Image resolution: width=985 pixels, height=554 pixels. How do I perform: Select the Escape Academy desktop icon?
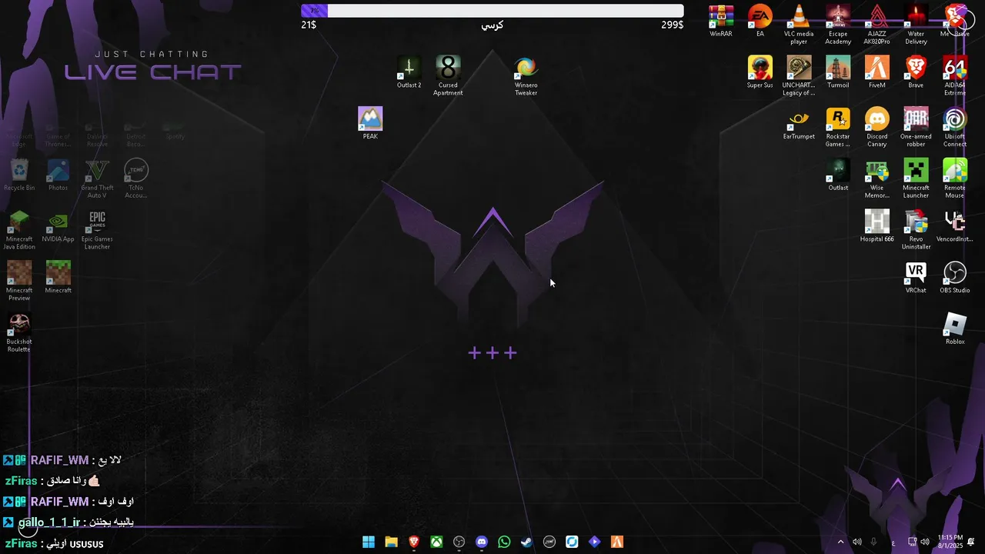(x=838, y=24)
